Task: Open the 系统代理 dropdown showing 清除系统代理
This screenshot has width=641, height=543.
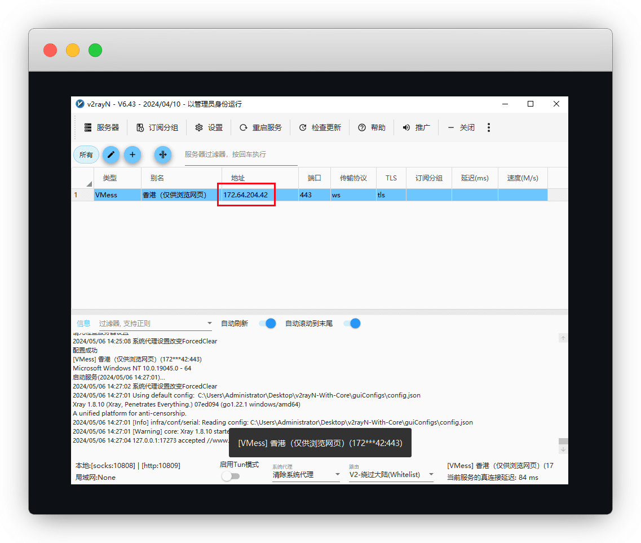Action: (x=306, y=475)
